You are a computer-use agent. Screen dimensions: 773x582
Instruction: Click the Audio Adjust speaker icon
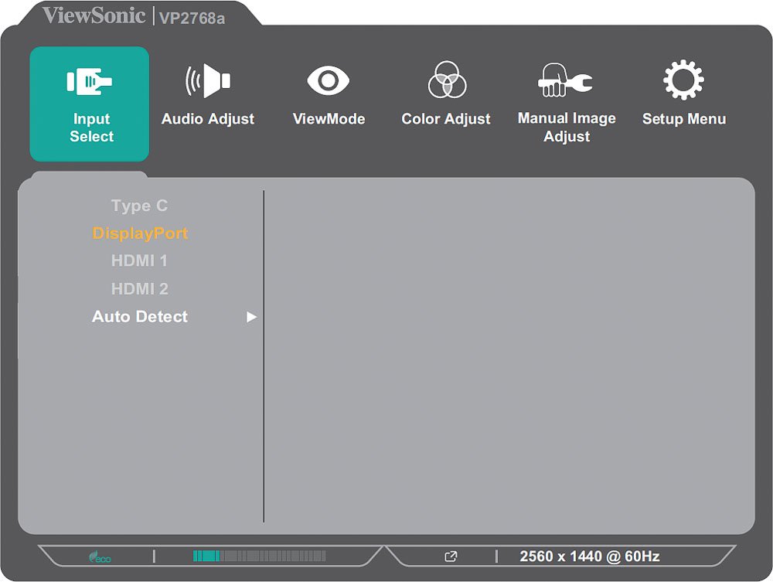pos(207,81)
